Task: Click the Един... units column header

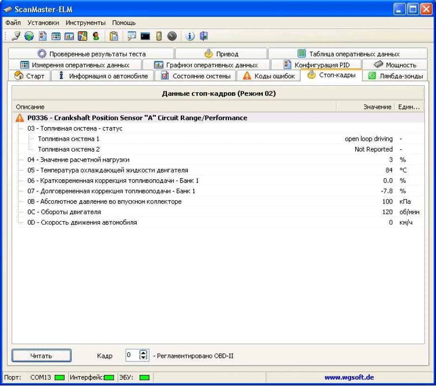Action: pyautogui.click(x=409, y=107)
